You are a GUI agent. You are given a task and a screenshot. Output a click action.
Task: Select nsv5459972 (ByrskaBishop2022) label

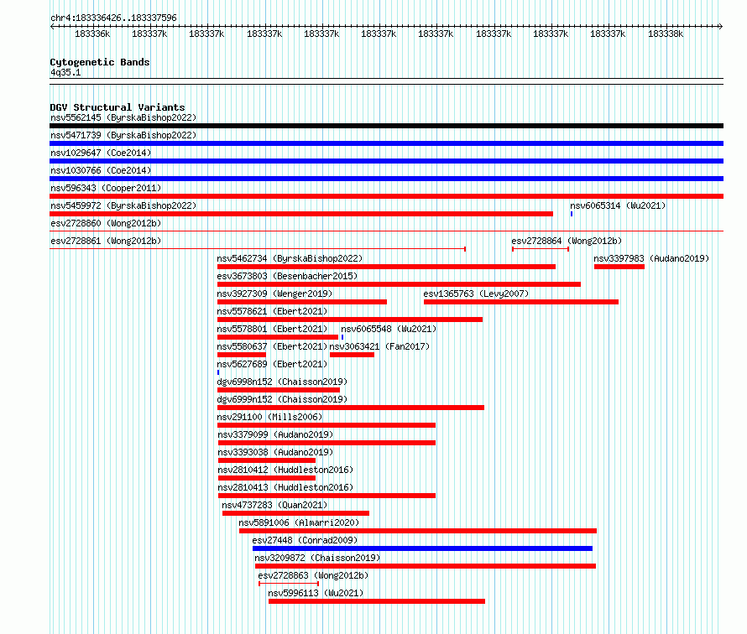[123, 205]
